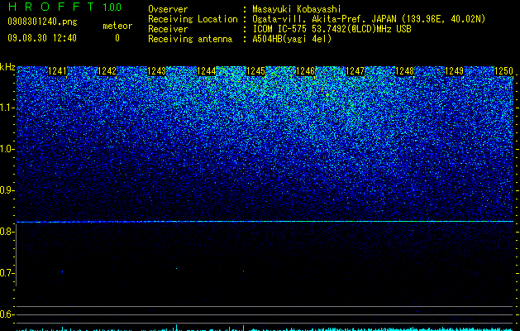This screenshot has height=331, width=520.
Task: Click the observer name Masayuki Kobayashi
Action: tap(297, 9)
